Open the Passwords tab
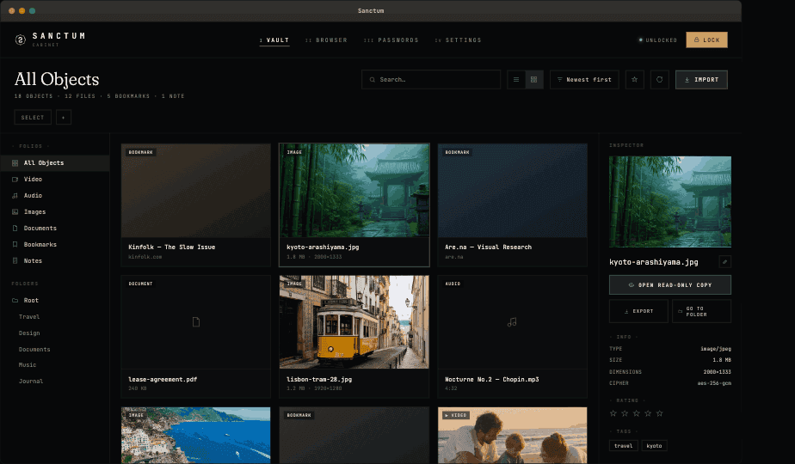This screenshot has width=795, height=464. point(391,40)
